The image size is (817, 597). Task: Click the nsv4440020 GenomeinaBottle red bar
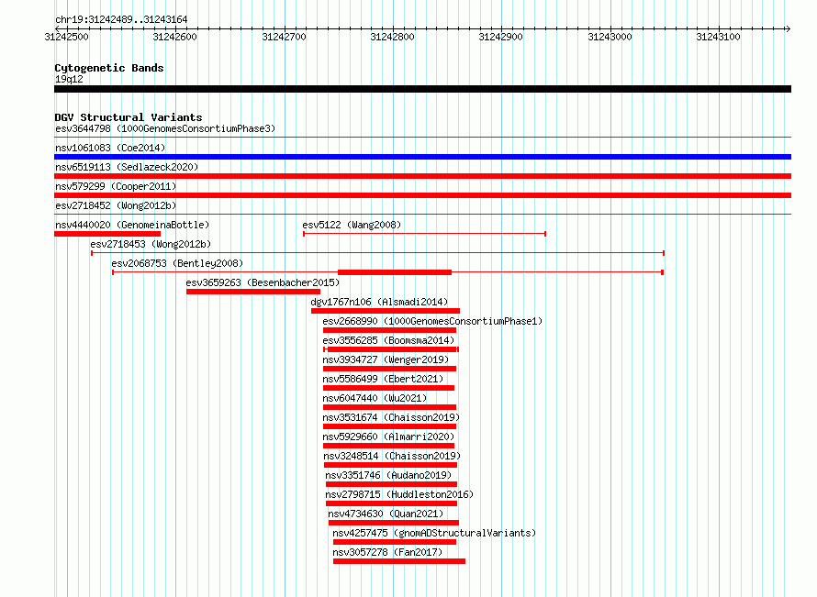pyautogui.click(x=107, y=234)
